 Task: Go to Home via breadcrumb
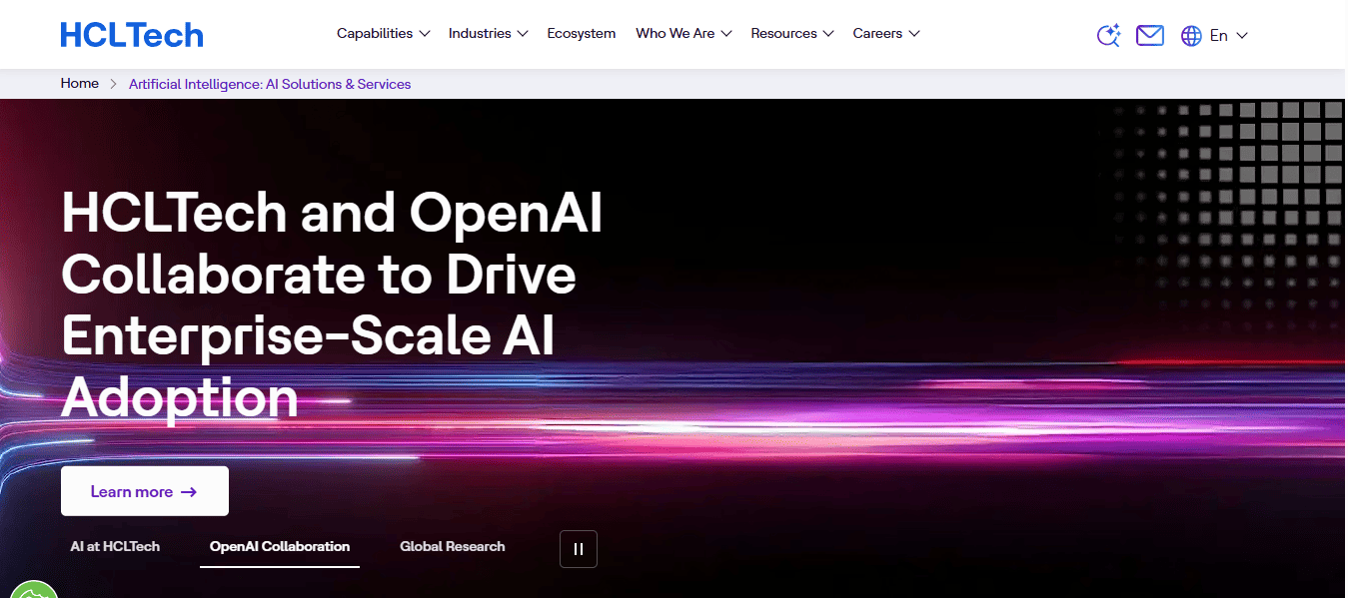tap(80, 84)
